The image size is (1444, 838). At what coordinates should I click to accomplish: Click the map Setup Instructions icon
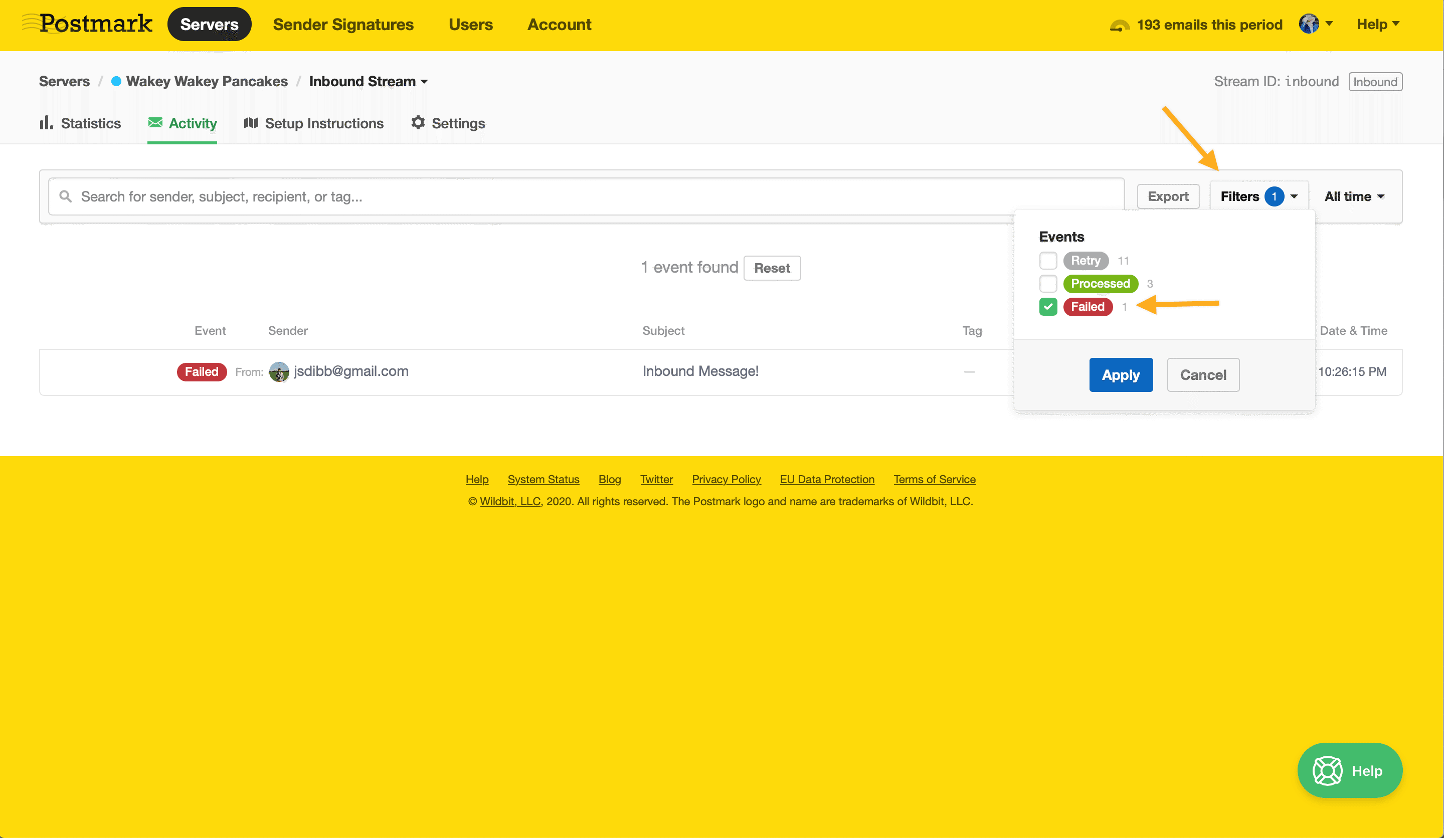point(251,123)
